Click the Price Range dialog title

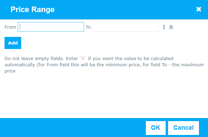pos(33,10)
